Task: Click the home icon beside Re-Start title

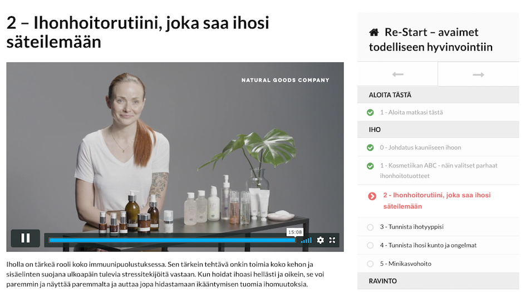Action: [374, 32]
